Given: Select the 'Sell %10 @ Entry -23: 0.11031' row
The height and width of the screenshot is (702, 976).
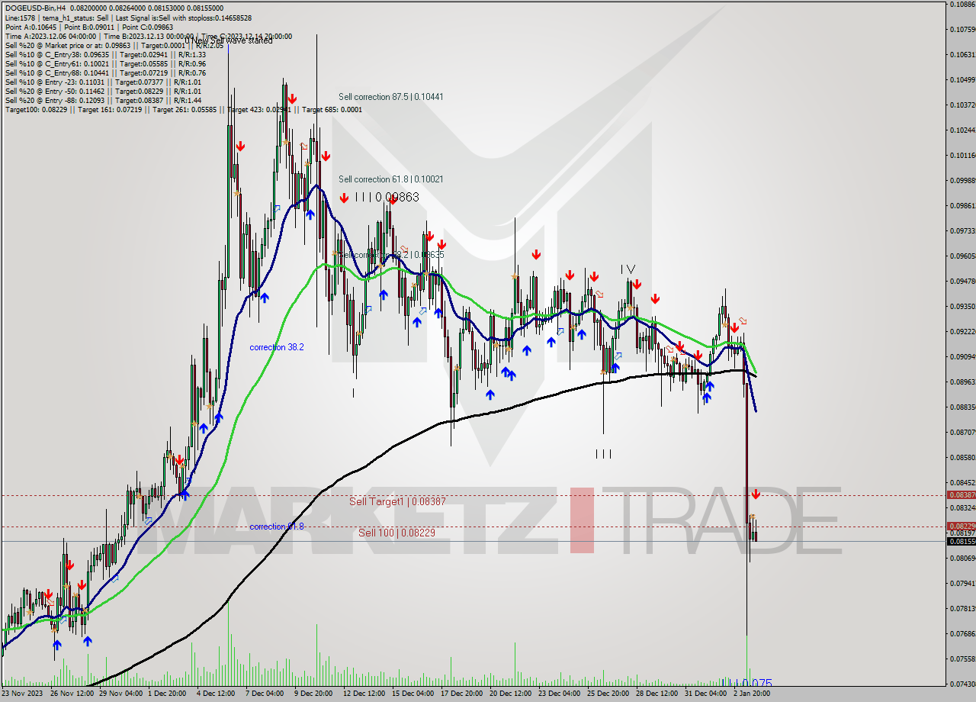Looking at the screenshot, I should tap(103, 82).
